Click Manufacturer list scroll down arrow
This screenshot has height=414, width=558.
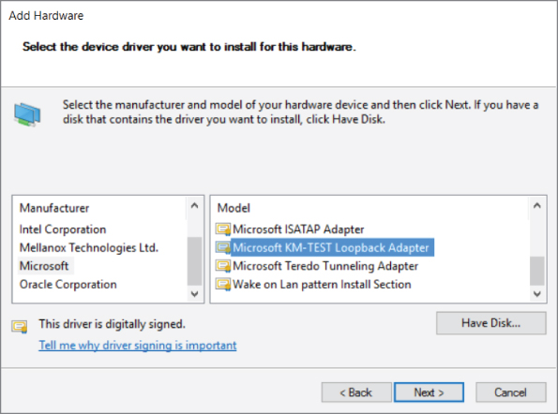click(195, 294)
